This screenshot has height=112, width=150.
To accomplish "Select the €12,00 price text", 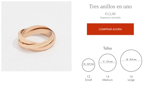I will pyautogui.click(x=110, y=14).
